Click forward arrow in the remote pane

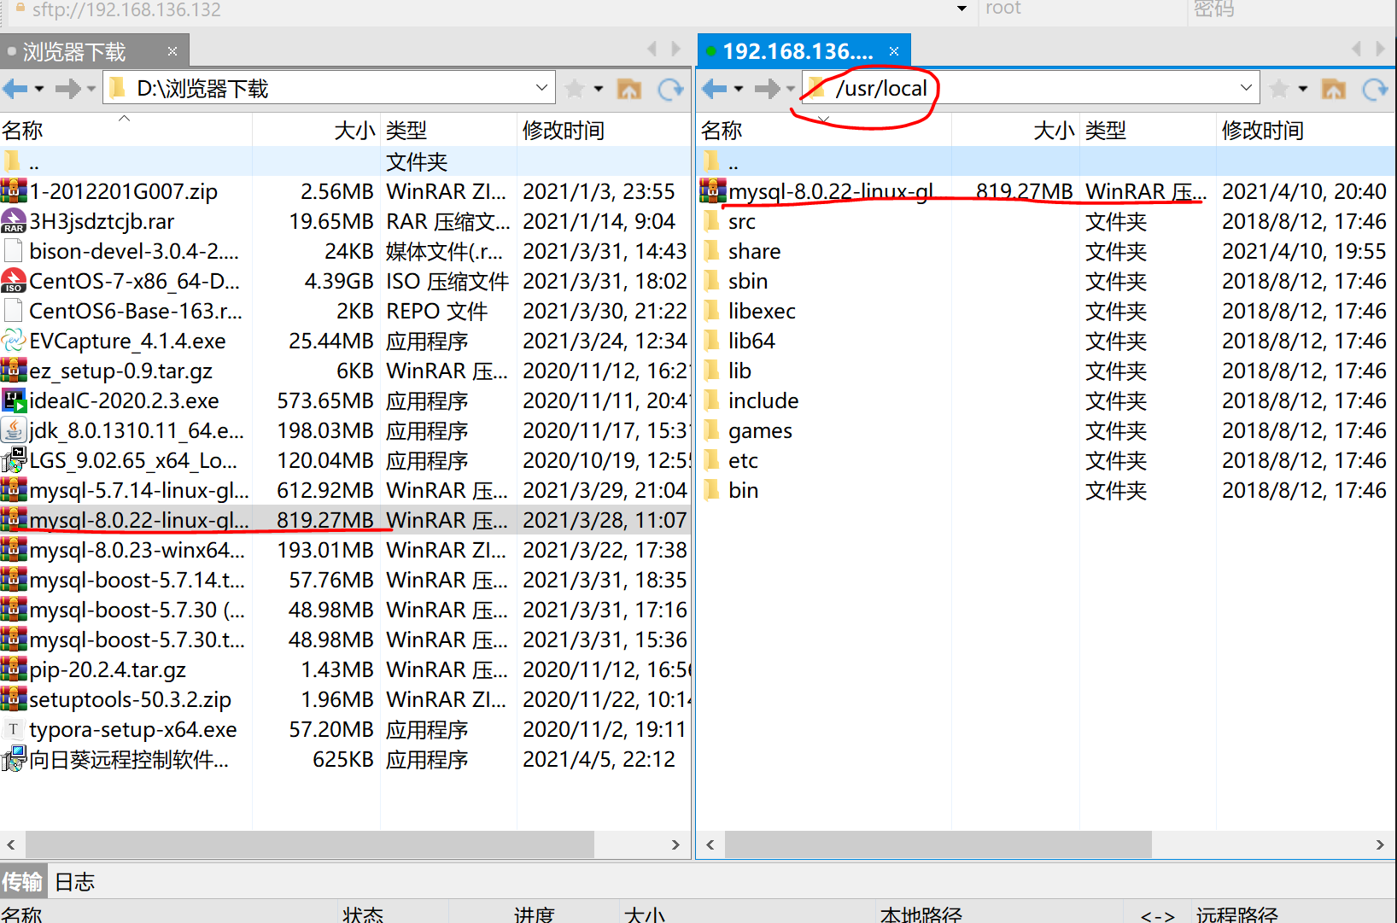point(767,88)
